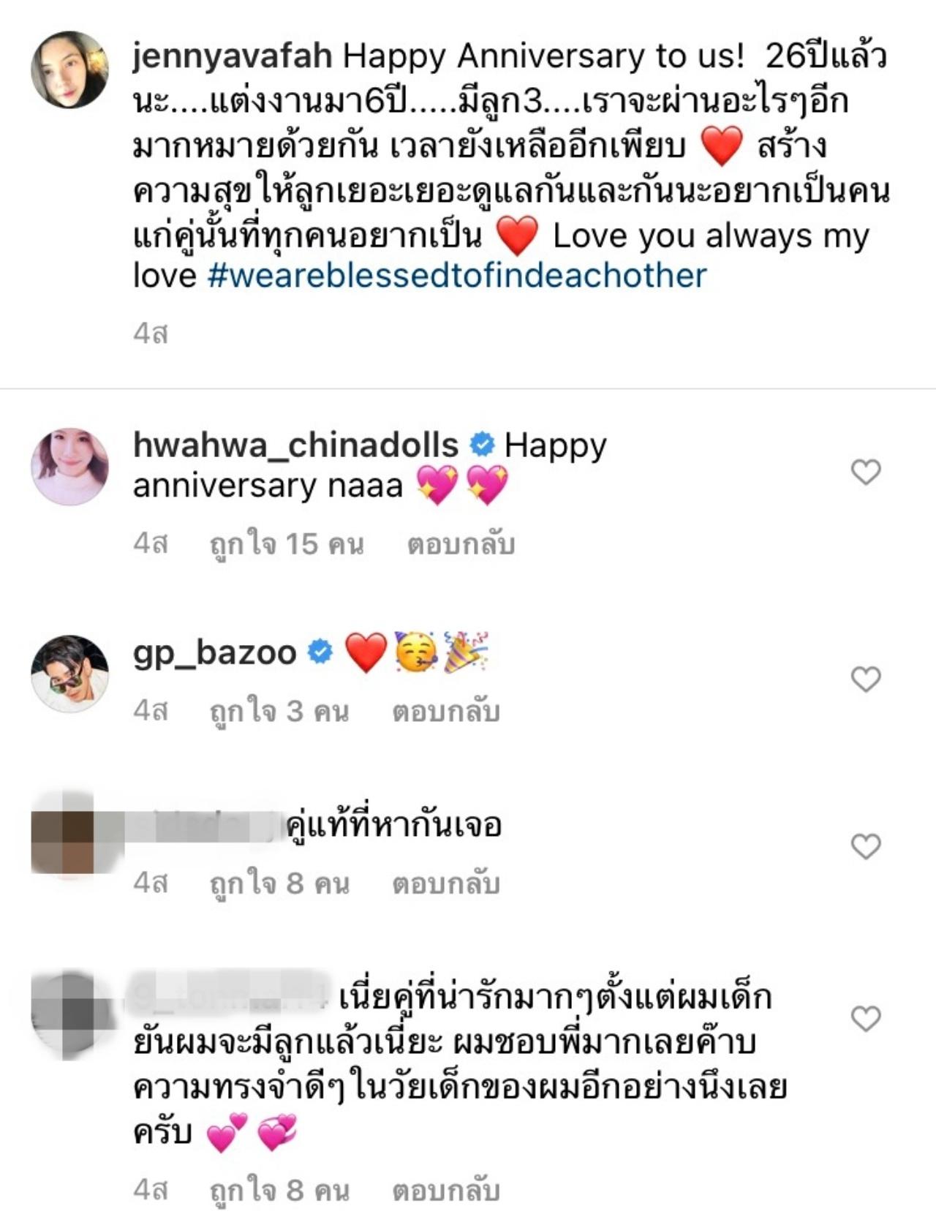
Task: Reply to hwahwa_chinadolls via ตอบกลับ
Action: click(461, 543)
